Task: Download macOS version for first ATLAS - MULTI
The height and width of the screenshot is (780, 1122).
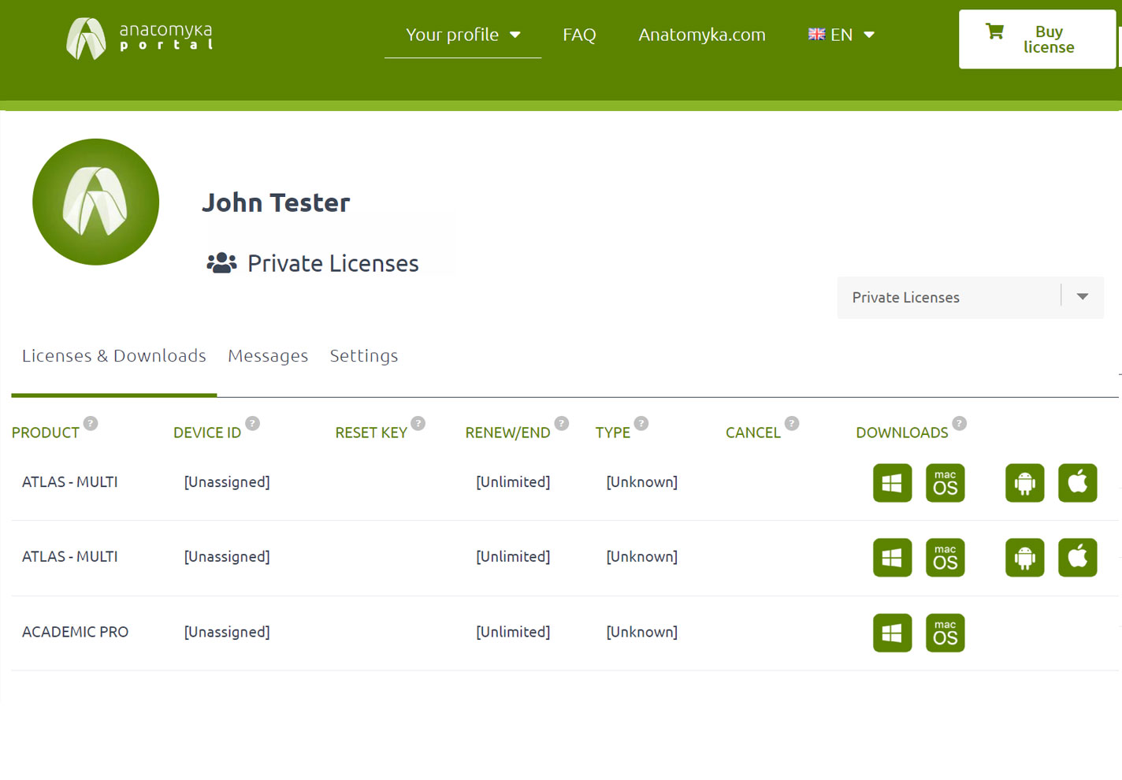Action: point(946,483)
